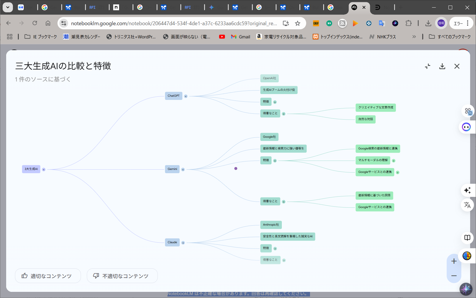Collapse the mind map view icon
Image resolution: width=476 pixels, height=298 pixels.
428,67
